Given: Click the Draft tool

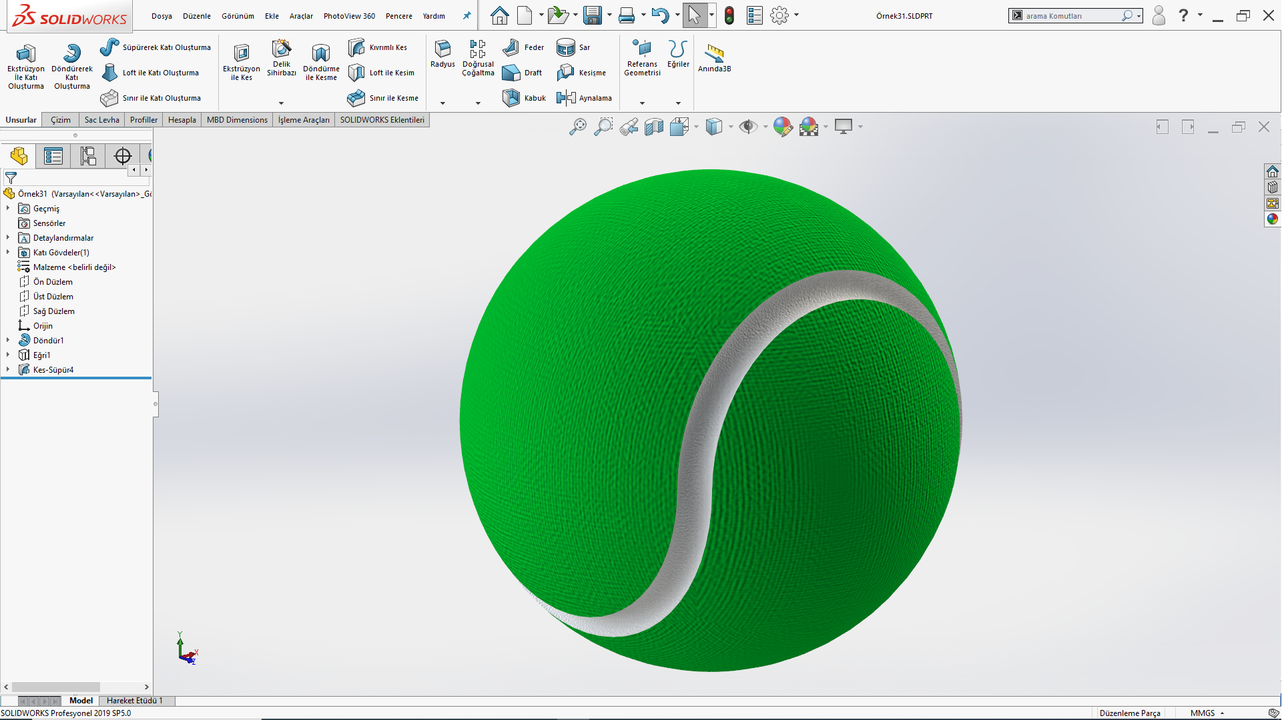Looking at the screenshot, I should point(522,73).
